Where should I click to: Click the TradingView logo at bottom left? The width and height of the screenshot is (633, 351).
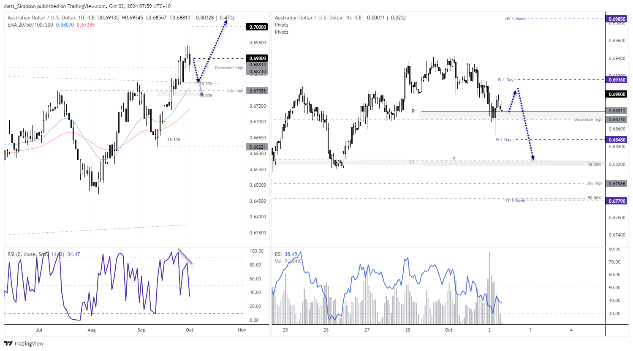pos(24,343)
